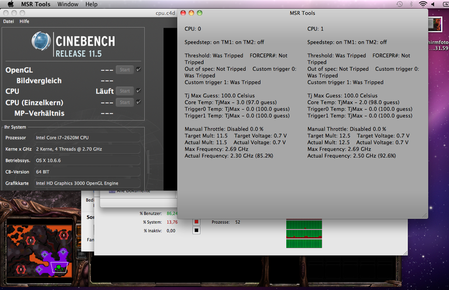The image size is (449, 290).
Task: Click the StarCraft minimap in the game window
Action: click(39, 251)
